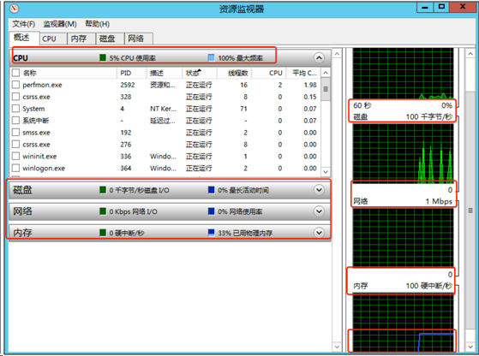Sort by the 名称 column header

[x=69, y=73]
